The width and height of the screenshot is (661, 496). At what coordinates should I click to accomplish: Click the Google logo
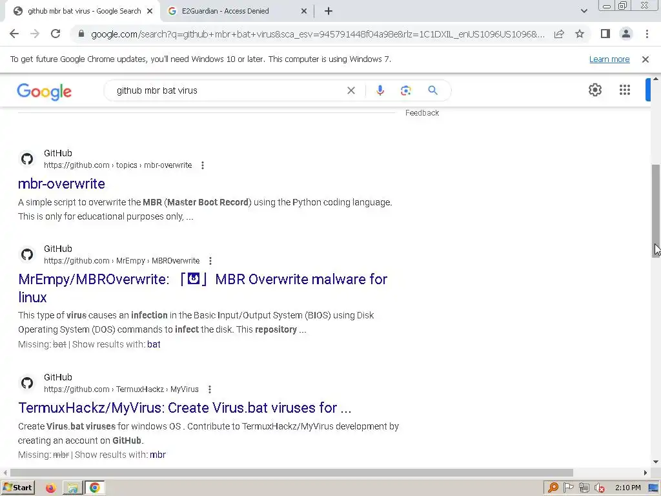coord(45,91)
